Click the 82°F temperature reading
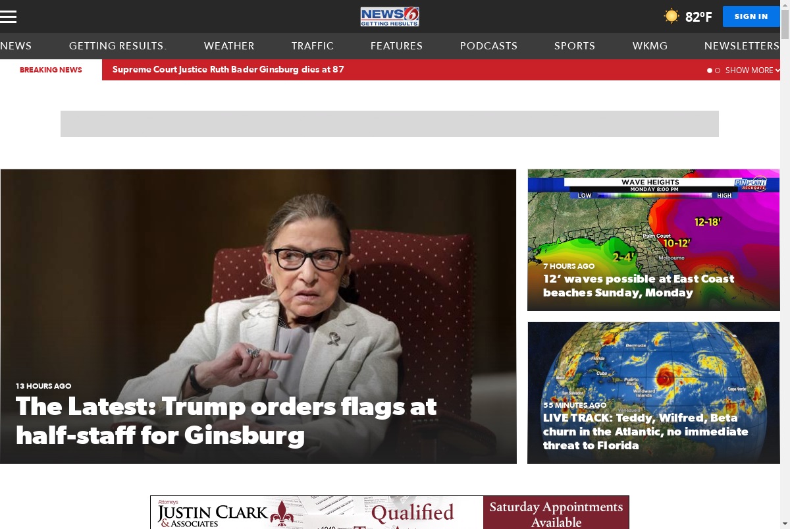 (x=698, y=17)
